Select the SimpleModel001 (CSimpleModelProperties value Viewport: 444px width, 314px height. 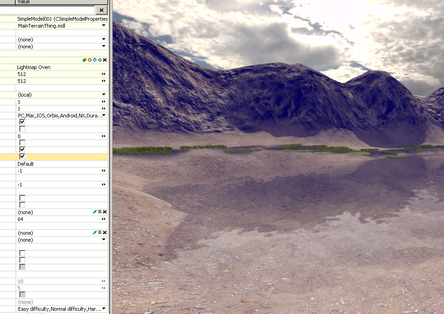point(62,19)
